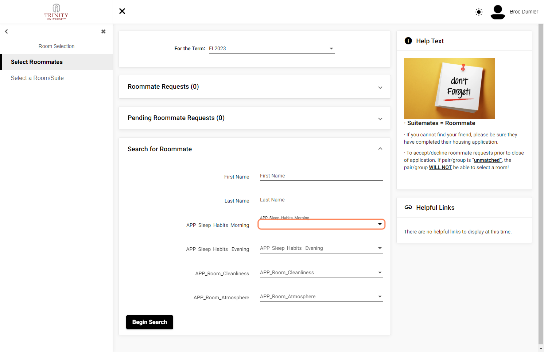This screenshot has width=544, height=352.
Task: Click the Begin Search button
Action: click(149, 322)
